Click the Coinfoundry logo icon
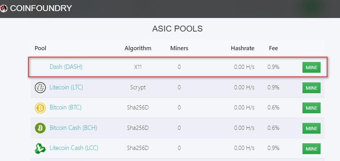Image resolution: width=340 pixels, height=161 pixels. 4,8
